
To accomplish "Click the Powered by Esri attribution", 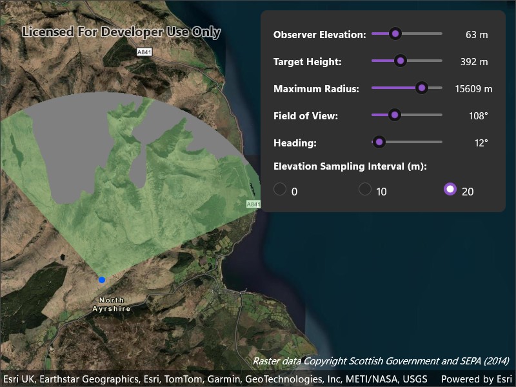I will (477, 379).
